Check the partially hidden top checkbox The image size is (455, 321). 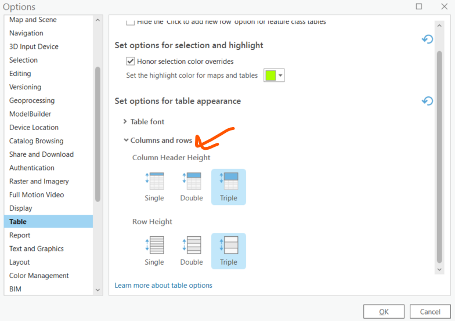(130, 22)
